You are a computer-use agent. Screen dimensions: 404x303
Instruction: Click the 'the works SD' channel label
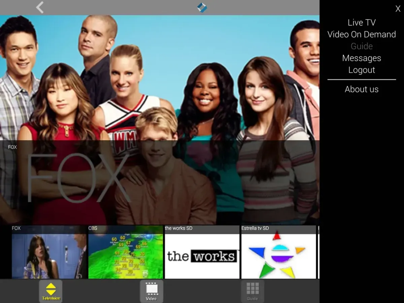tap(178, 228)
